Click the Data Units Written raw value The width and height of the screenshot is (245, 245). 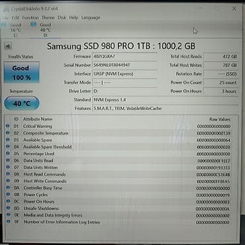click(x=213, y=168)
